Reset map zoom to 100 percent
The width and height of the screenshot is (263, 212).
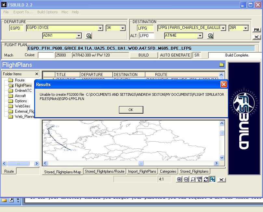tap(199, 179)
